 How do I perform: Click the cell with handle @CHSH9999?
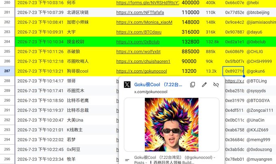pyautogui.click(x=259, y=62)
